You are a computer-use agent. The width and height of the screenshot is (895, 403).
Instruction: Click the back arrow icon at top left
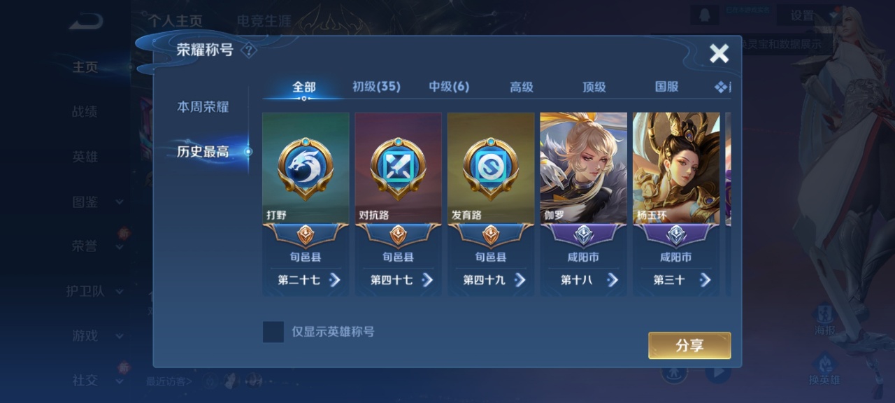point(85,22)
